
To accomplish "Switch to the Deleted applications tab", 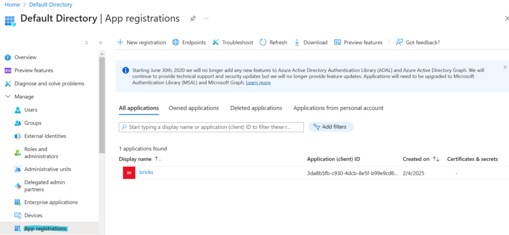I will [x=256, y=108].
